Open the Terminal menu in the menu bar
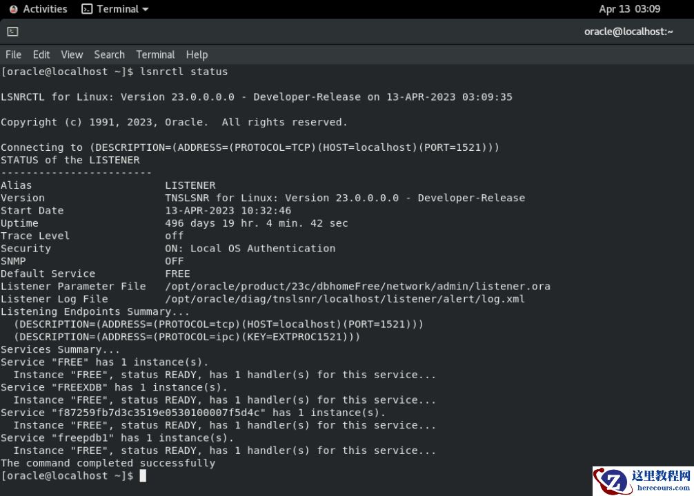Image resolution: width=694 pixels, height=496 pixels. (155, 55)
